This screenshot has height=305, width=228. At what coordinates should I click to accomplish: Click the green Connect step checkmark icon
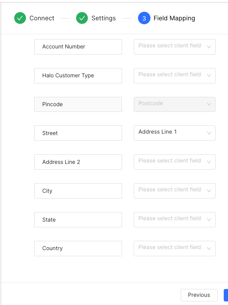pos(20,18)
